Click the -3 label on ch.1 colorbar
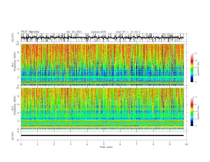Viewport: 210px width, 162px height. click(196, 53)
